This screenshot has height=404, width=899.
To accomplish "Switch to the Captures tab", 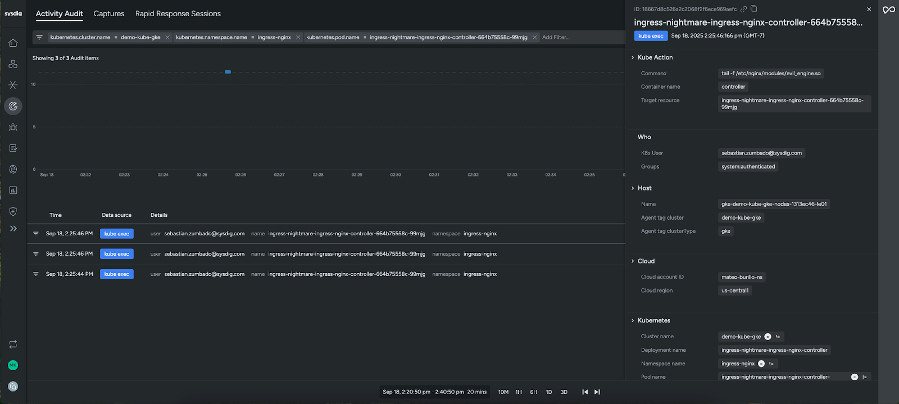I will coord(109,13).
